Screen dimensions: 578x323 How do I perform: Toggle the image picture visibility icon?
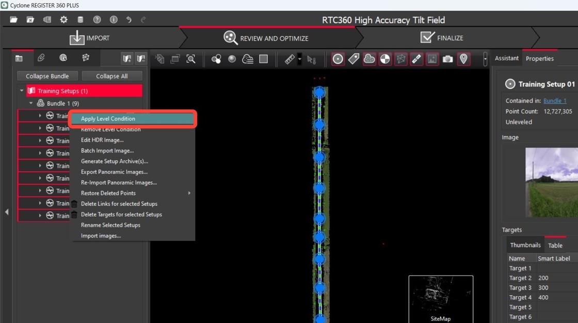click(x=432, y=59)
